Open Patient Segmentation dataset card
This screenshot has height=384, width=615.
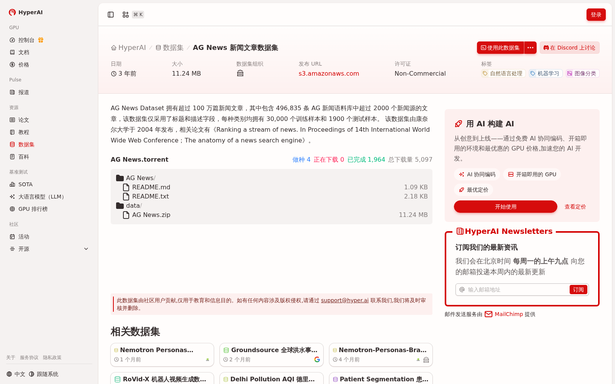tap(381, 378)
